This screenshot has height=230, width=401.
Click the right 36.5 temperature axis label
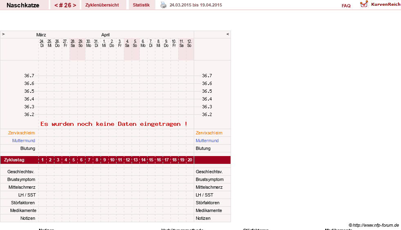(207, 91)
